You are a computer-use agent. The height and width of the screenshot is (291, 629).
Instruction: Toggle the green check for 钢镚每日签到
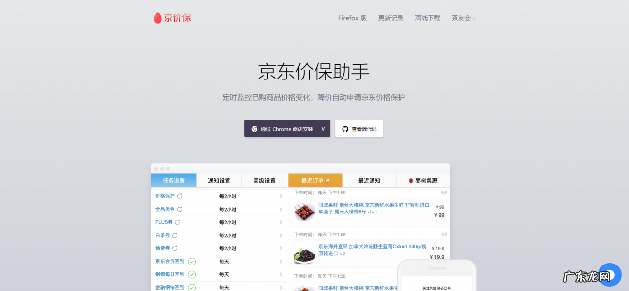click(x=191, y=274)
